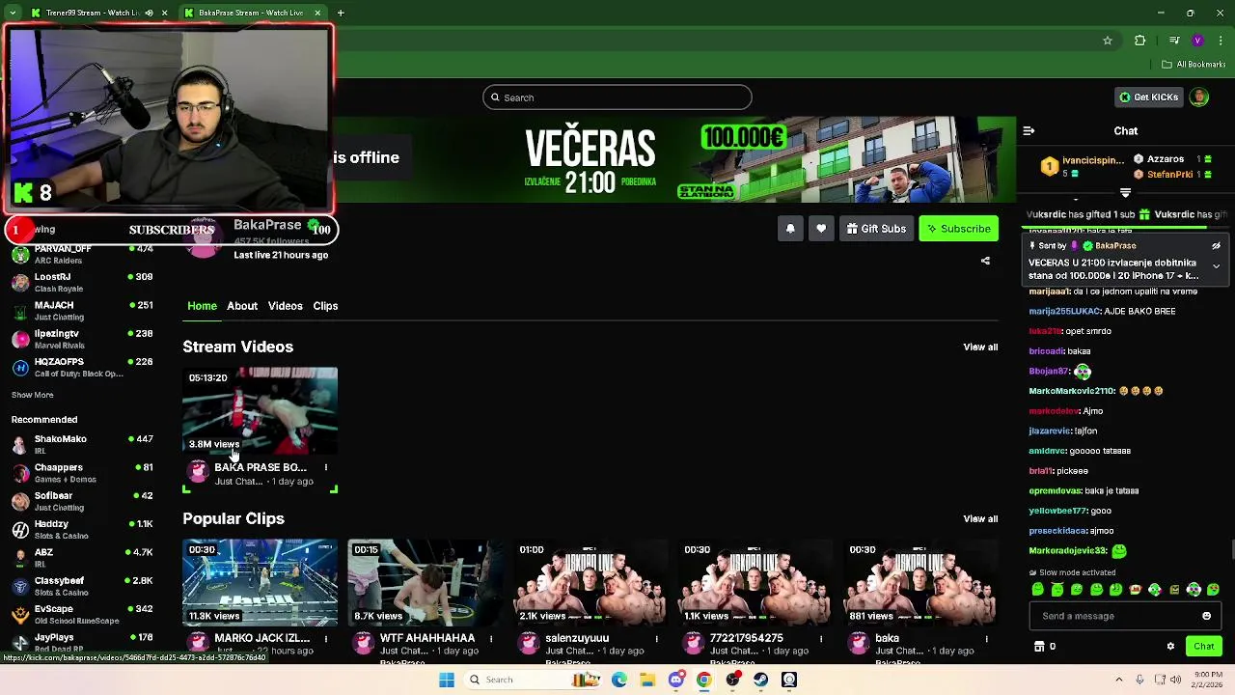Click the Kick search field
The height and width of the screenshot is (695, 1235).
(x=617, y=97)
